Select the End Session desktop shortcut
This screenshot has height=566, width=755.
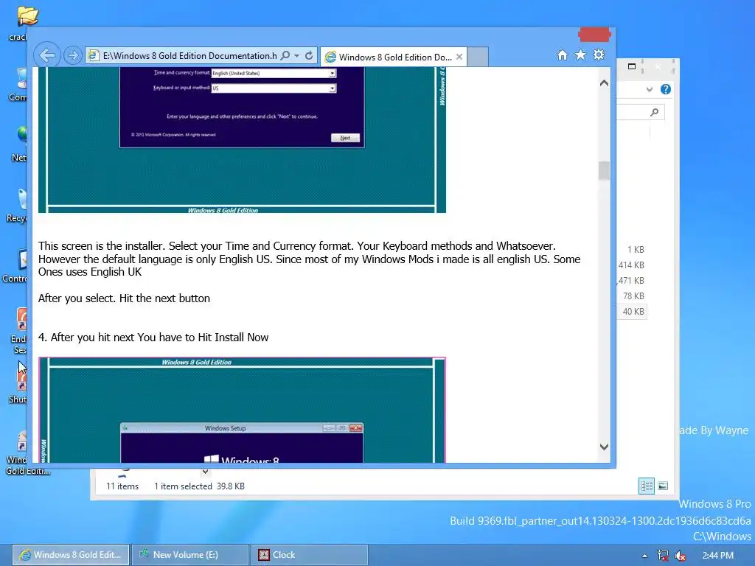(x=21, y=319)
